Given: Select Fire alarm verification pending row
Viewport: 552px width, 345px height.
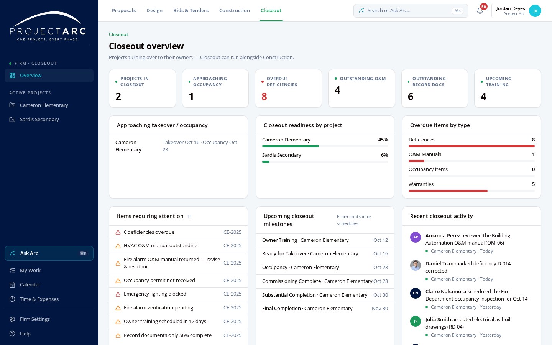Looking at the screenshot, I should pyautogui.click(x=178, y=308).
